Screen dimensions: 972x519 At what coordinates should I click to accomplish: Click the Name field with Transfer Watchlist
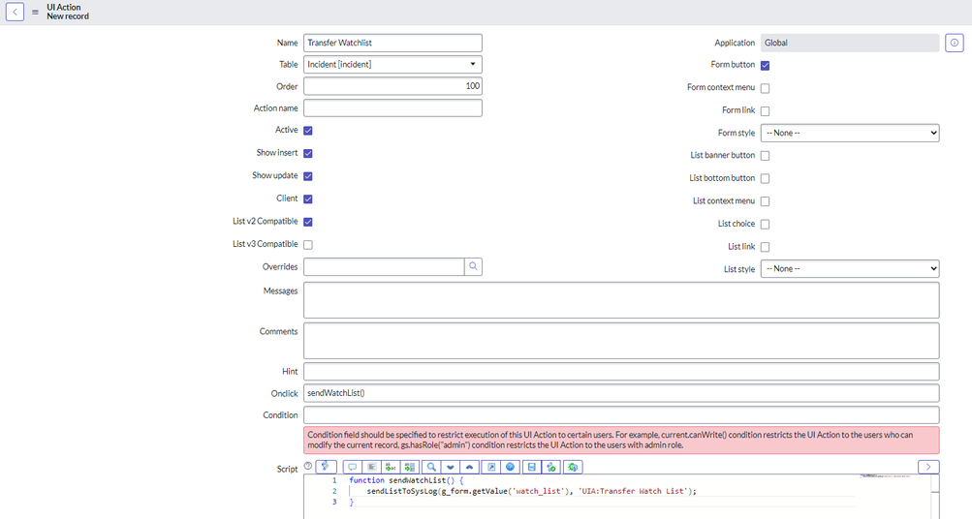(x=392, y=43)
